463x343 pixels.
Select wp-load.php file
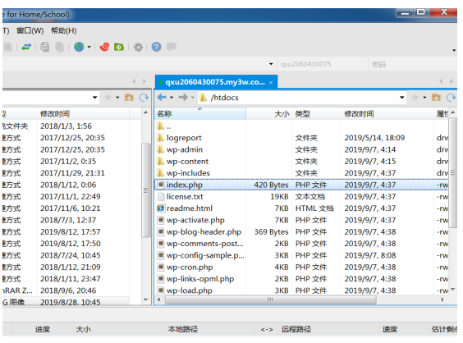pyautogui.click(x=301, y=290)
